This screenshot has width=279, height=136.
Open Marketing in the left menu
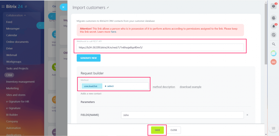point(12,88)
